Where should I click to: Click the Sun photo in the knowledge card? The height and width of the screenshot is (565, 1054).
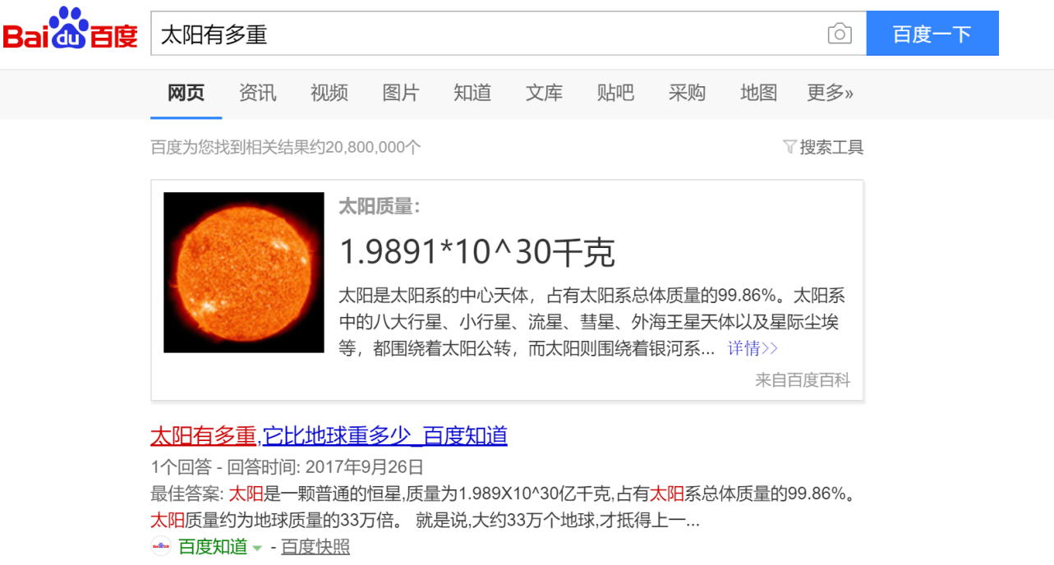click(x=243, y=273)
